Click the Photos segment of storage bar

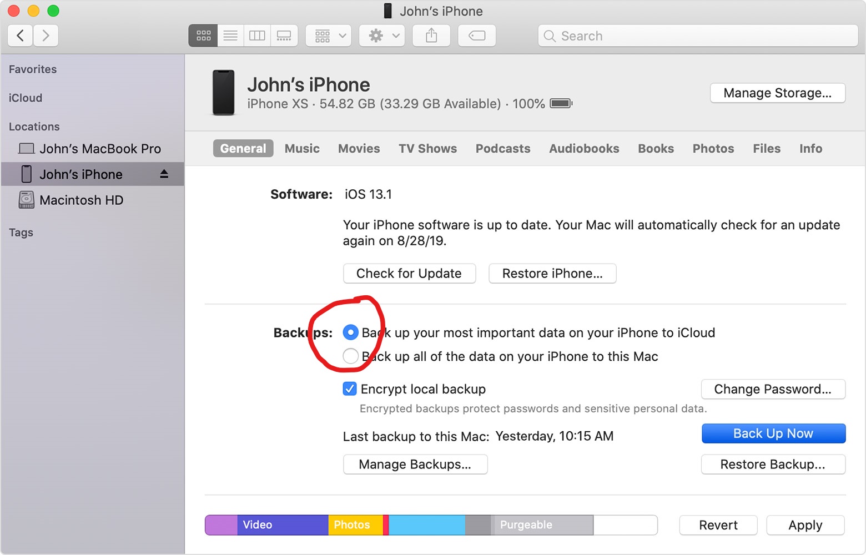click(x=356, y=525)
